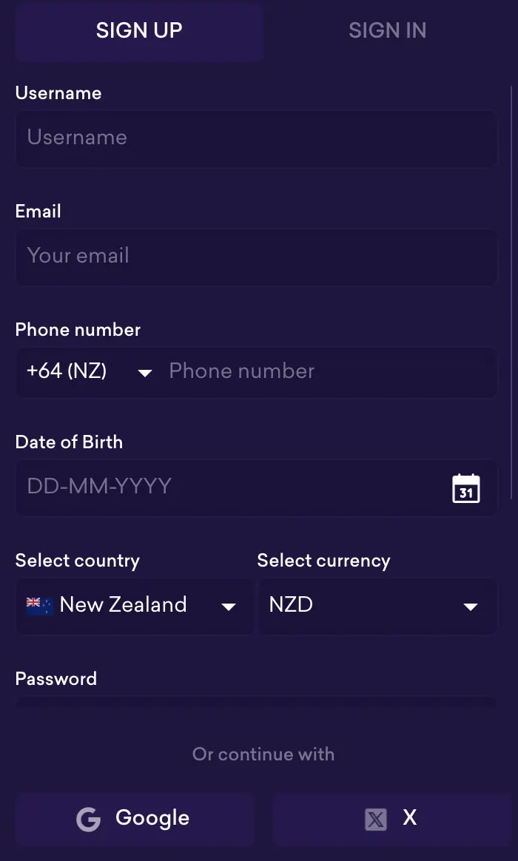
Task: Switch to the SIGN UP tab
Action: [x=139, y=31]
